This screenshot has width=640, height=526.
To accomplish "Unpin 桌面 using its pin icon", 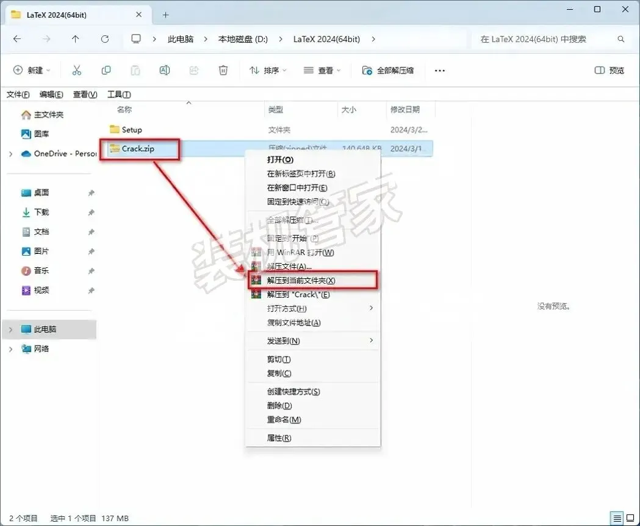I will [x=91, y=193].
